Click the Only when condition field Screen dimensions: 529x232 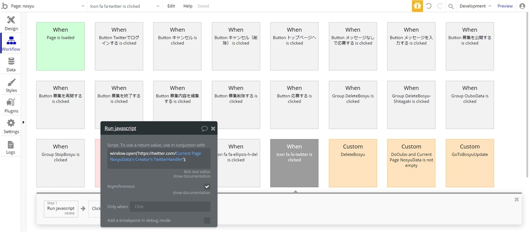(x=170, y=206)
